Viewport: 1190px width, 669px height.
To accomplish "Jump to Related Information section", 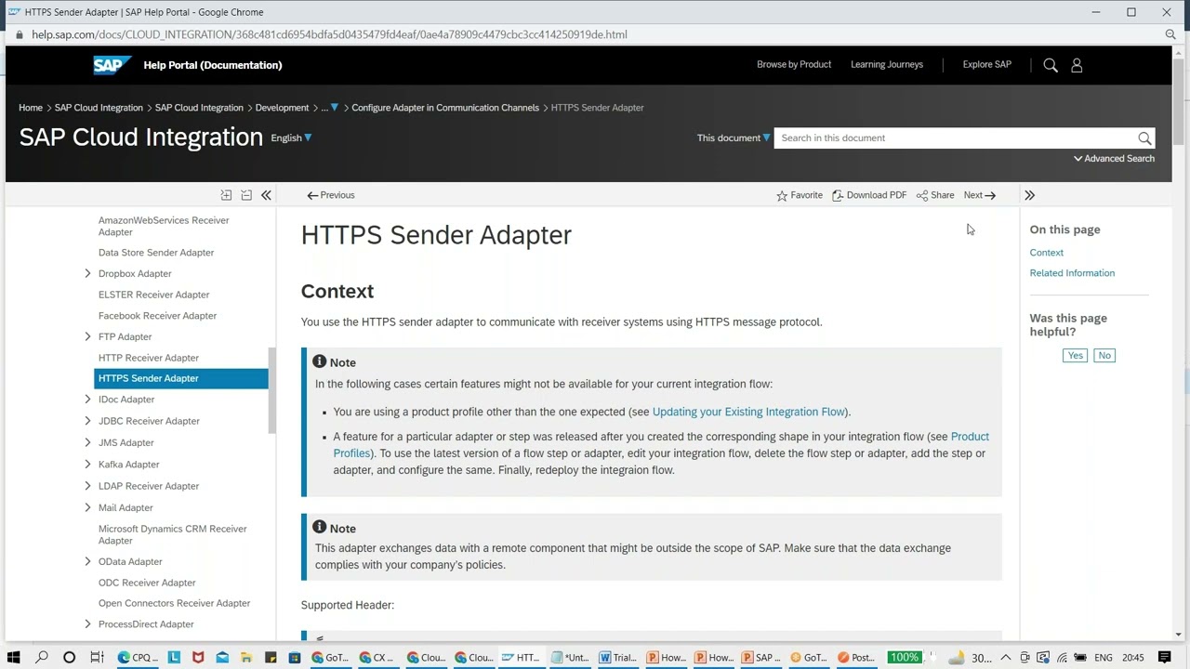I will click(x=1072, y=273).
